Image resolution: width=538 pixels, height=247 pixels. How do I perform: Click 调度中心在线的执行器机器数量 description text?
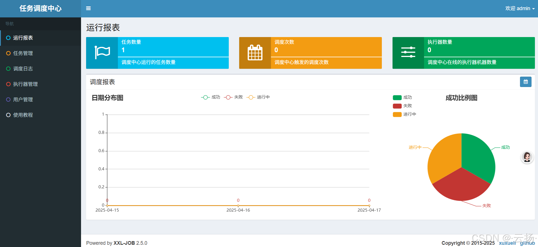(462, 62)
